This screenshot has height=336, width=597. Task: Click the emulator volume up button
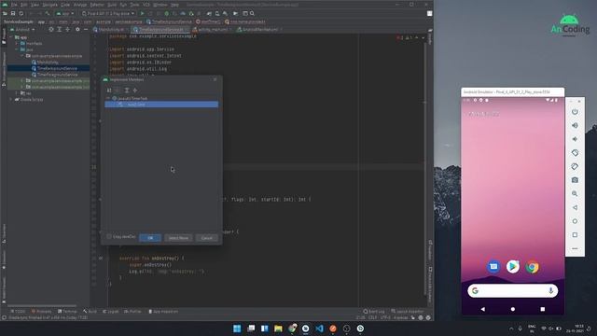[x=575, y=125]
